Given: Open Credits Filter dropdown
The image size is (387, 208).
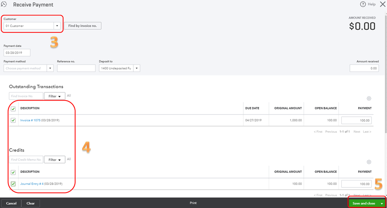Looking at the screenshot, I should [55, 160].
